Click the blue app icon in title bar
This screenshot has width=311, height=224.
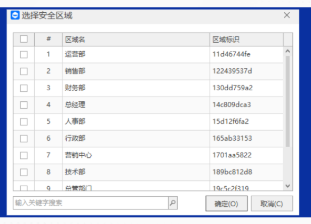15,15
